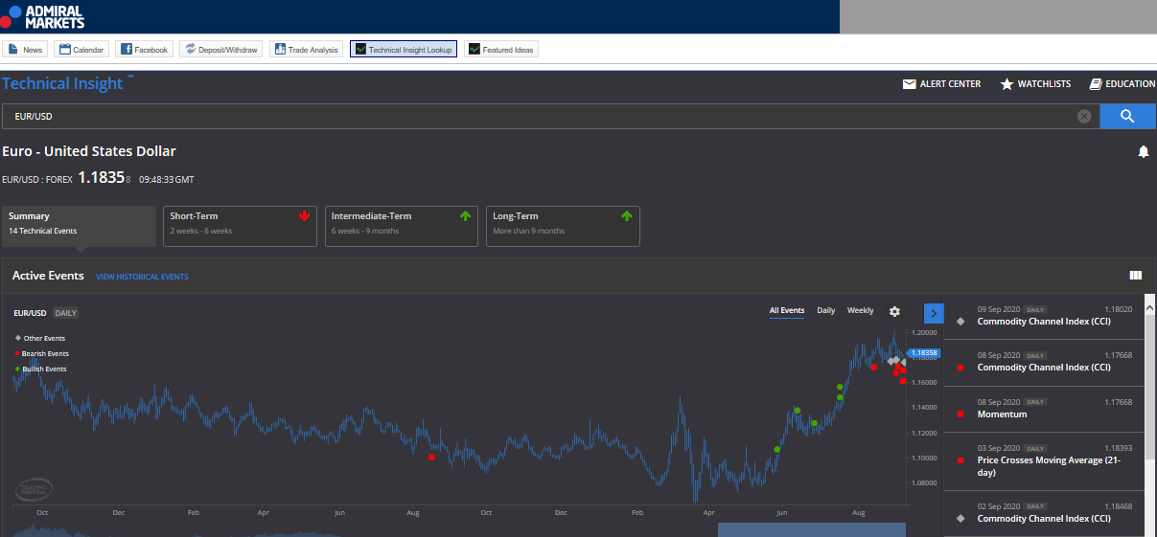1157x537 pixels.
Task: Clear the search field with the X icon
Action: 1084,117
